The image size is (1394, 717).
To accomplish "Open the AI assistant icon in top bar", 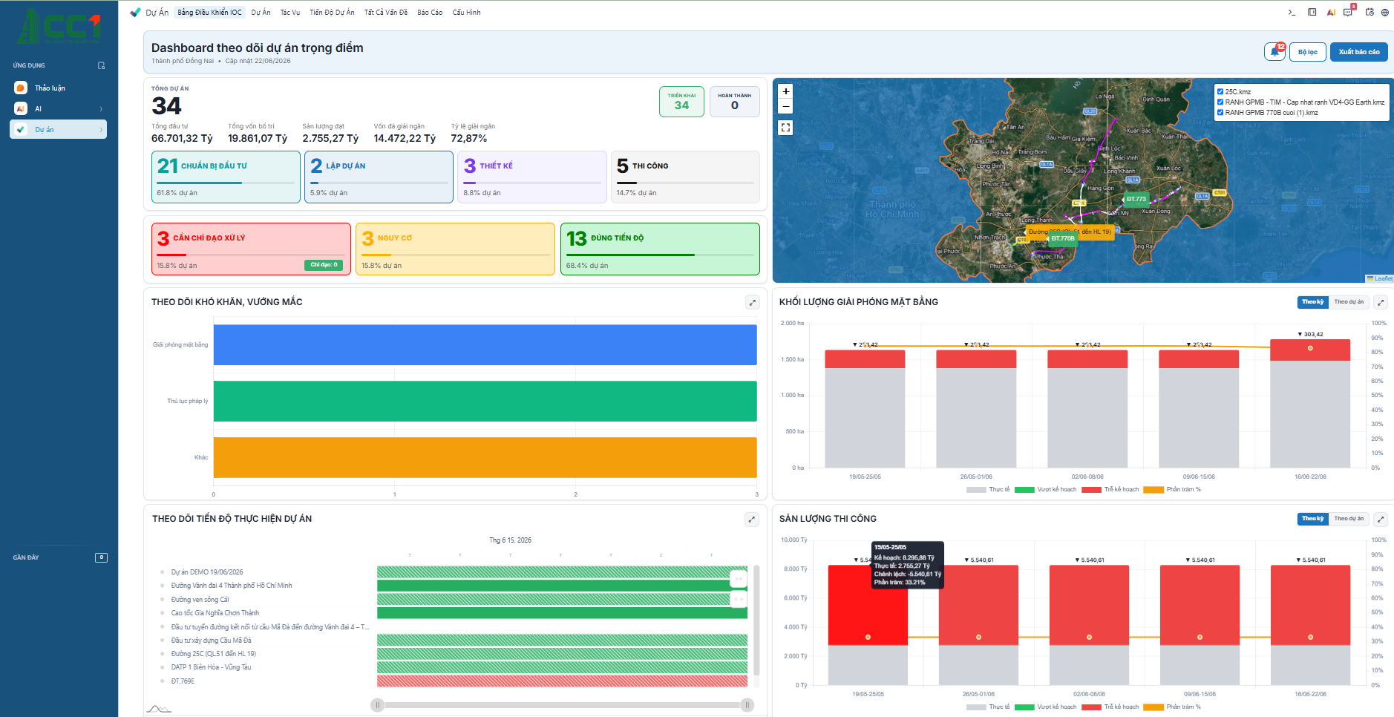I will point(1331,12).
